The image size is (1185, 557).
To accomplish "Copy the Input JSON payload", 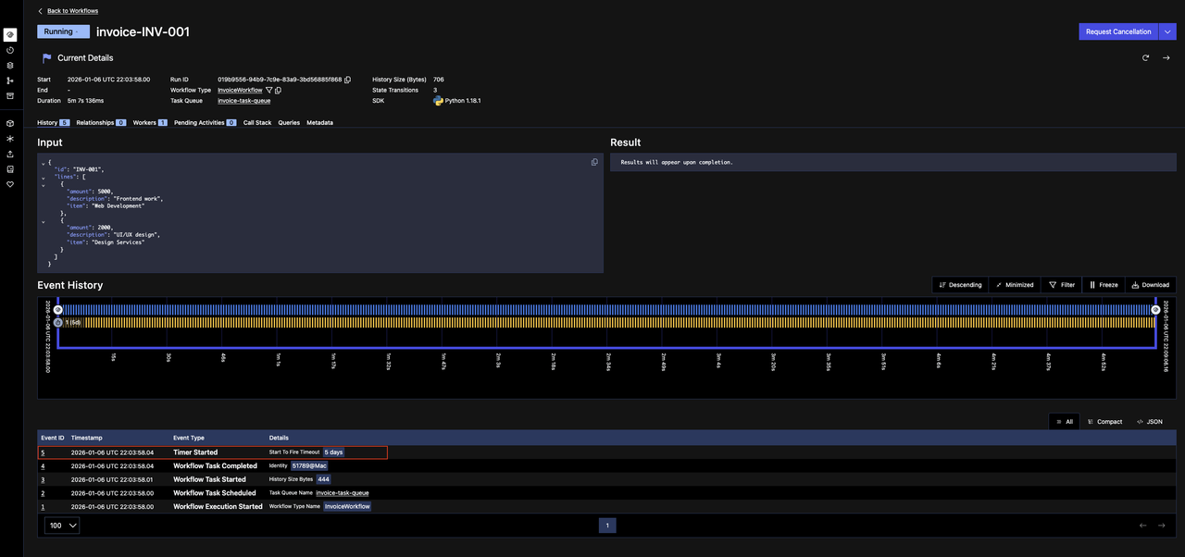I will point(594,162).
